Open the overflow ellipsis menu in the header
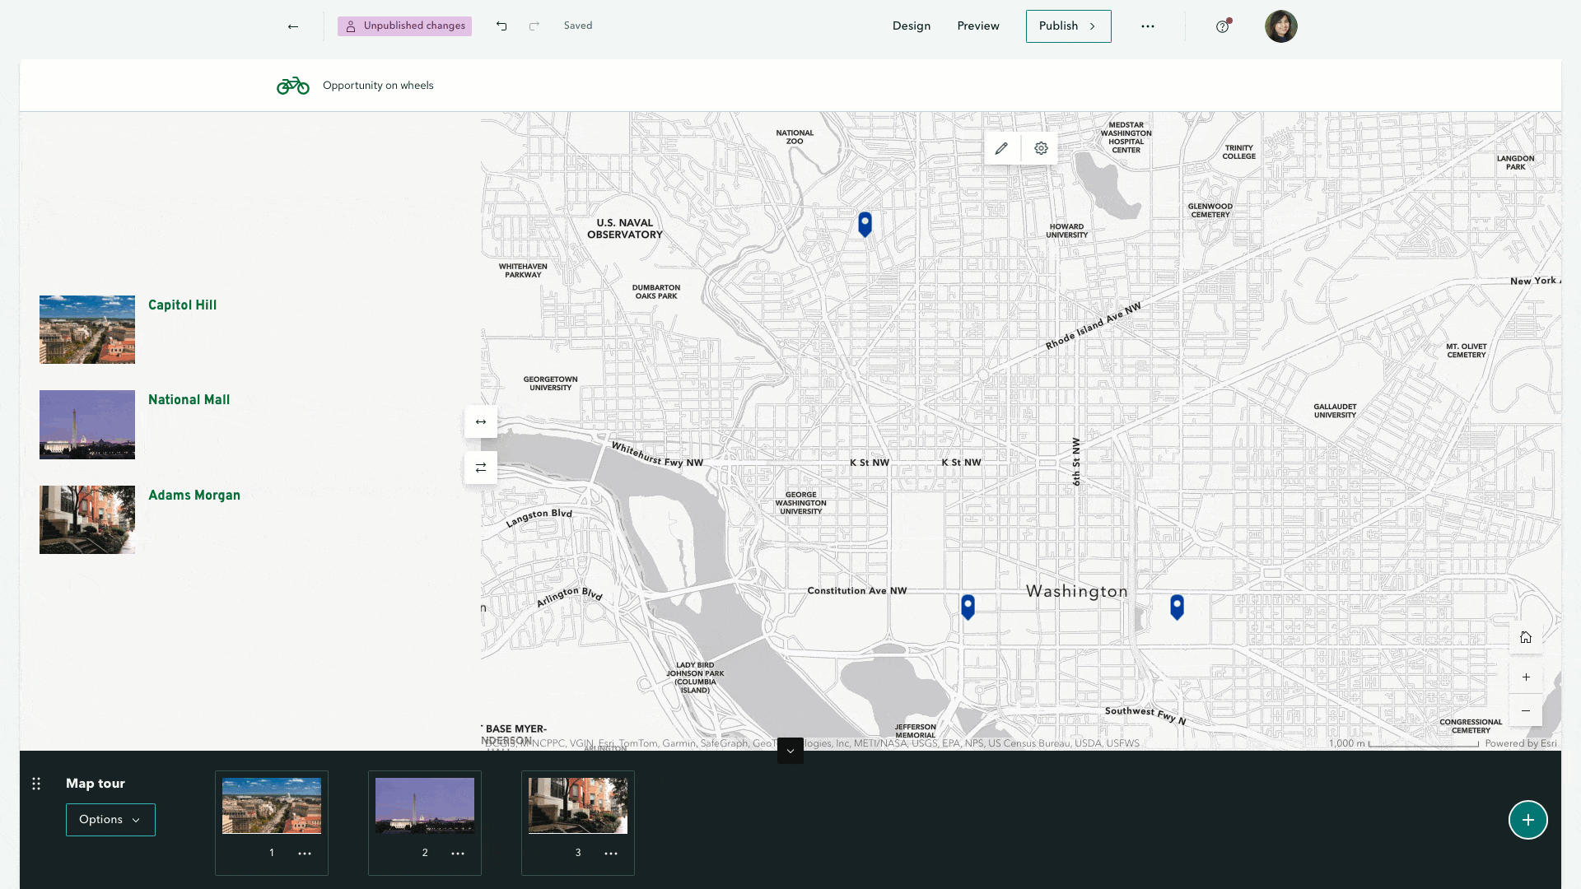 click(1148, 26)
